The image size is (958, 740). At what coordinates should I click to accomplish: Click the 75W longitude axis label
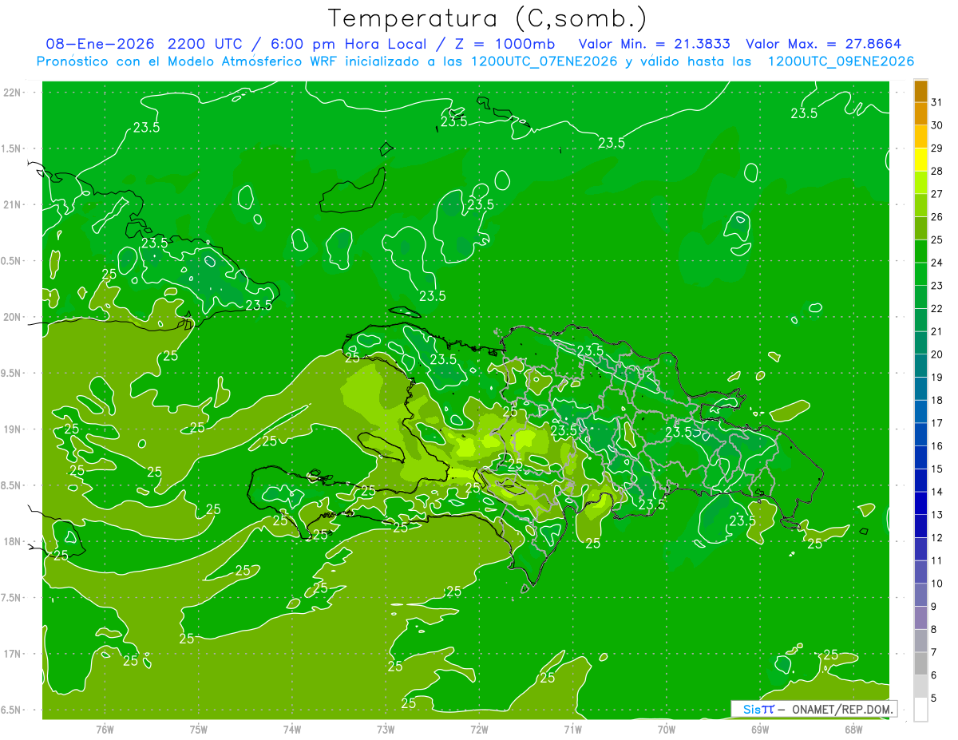pyautogui.click(x=198, y=729)
